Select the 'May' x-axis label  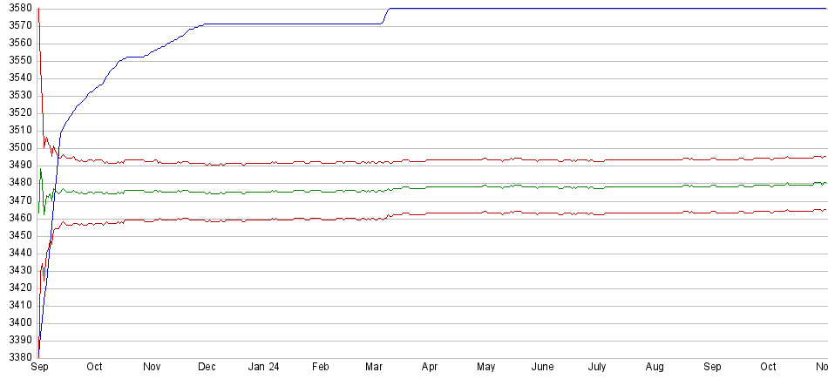coord(486,367)
